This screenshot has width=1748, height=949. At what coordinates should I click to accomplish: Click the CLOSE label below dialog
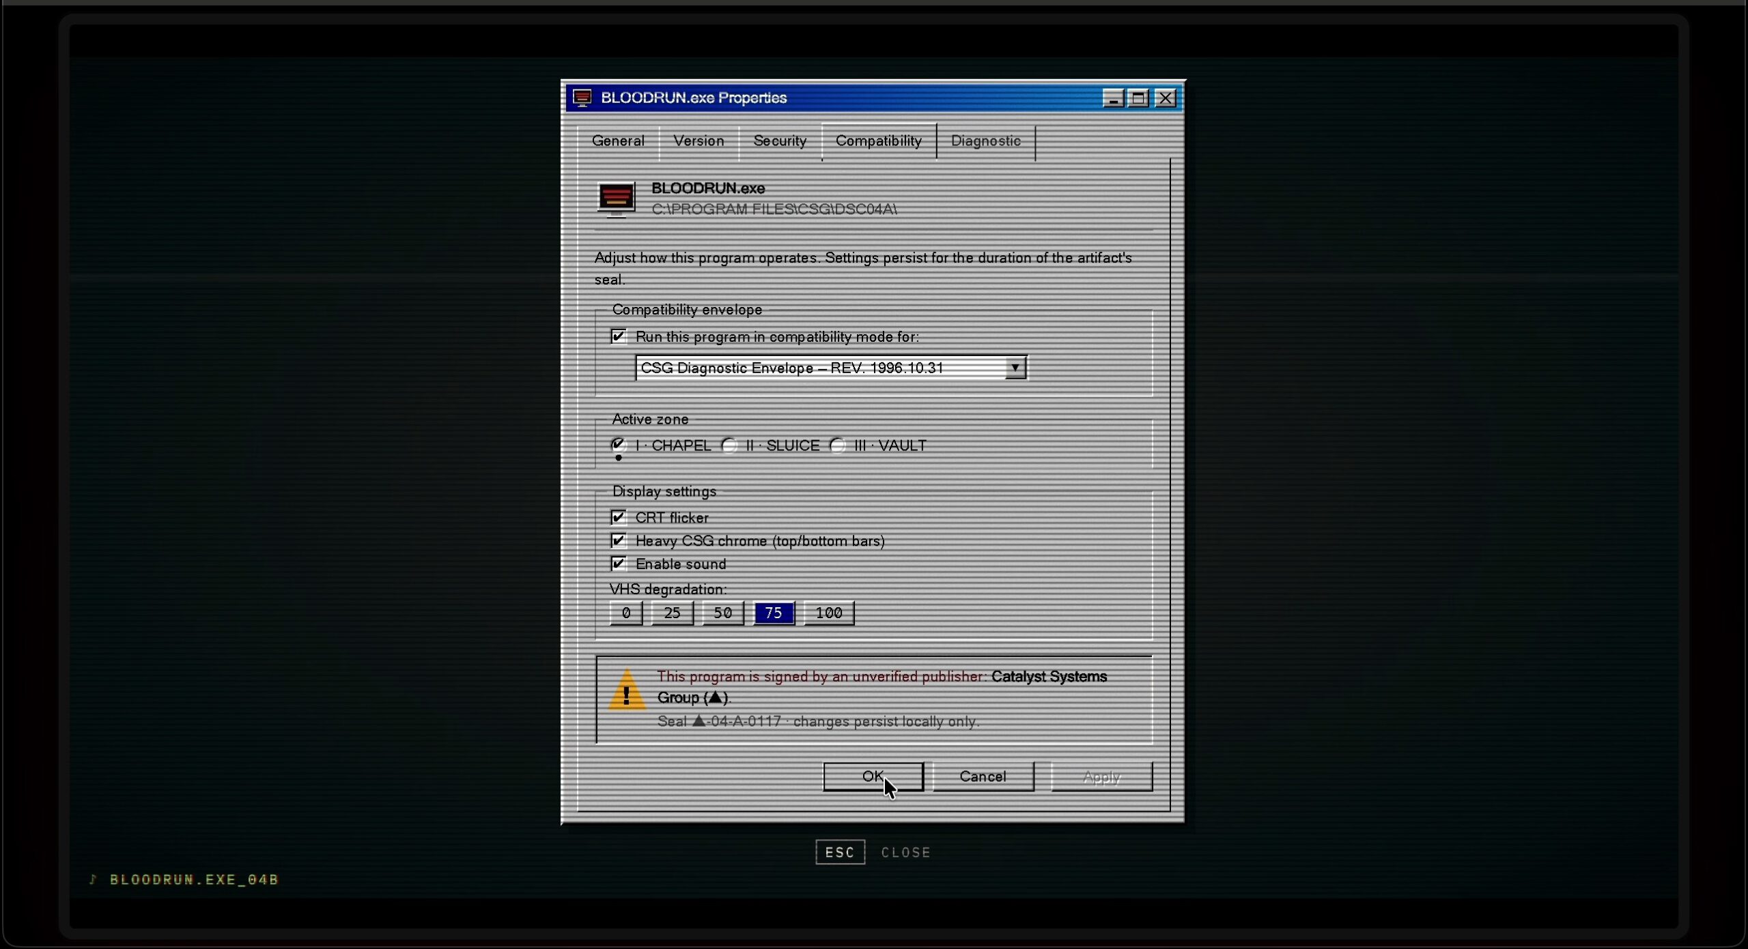tap(906, 852)
